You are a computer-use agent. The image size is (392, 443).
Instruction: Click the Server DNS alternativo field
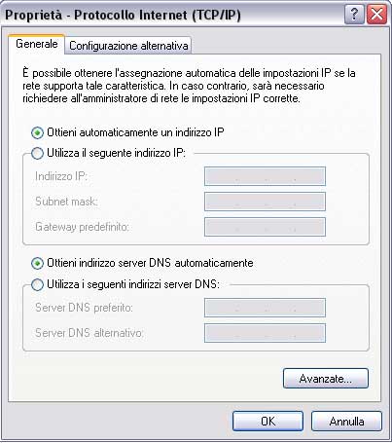tap(265, 333)
